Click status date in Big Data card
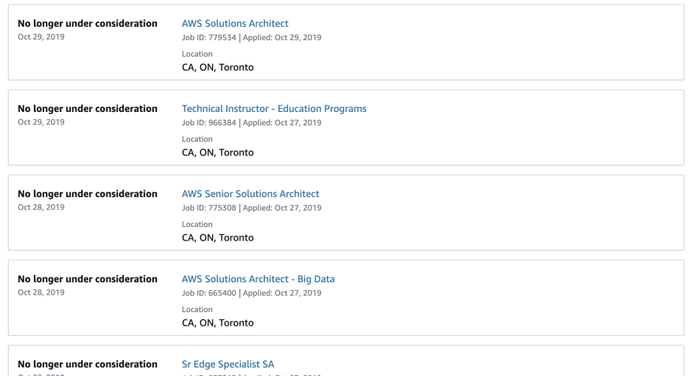694x376 pixels. click(x=41, y=292)
